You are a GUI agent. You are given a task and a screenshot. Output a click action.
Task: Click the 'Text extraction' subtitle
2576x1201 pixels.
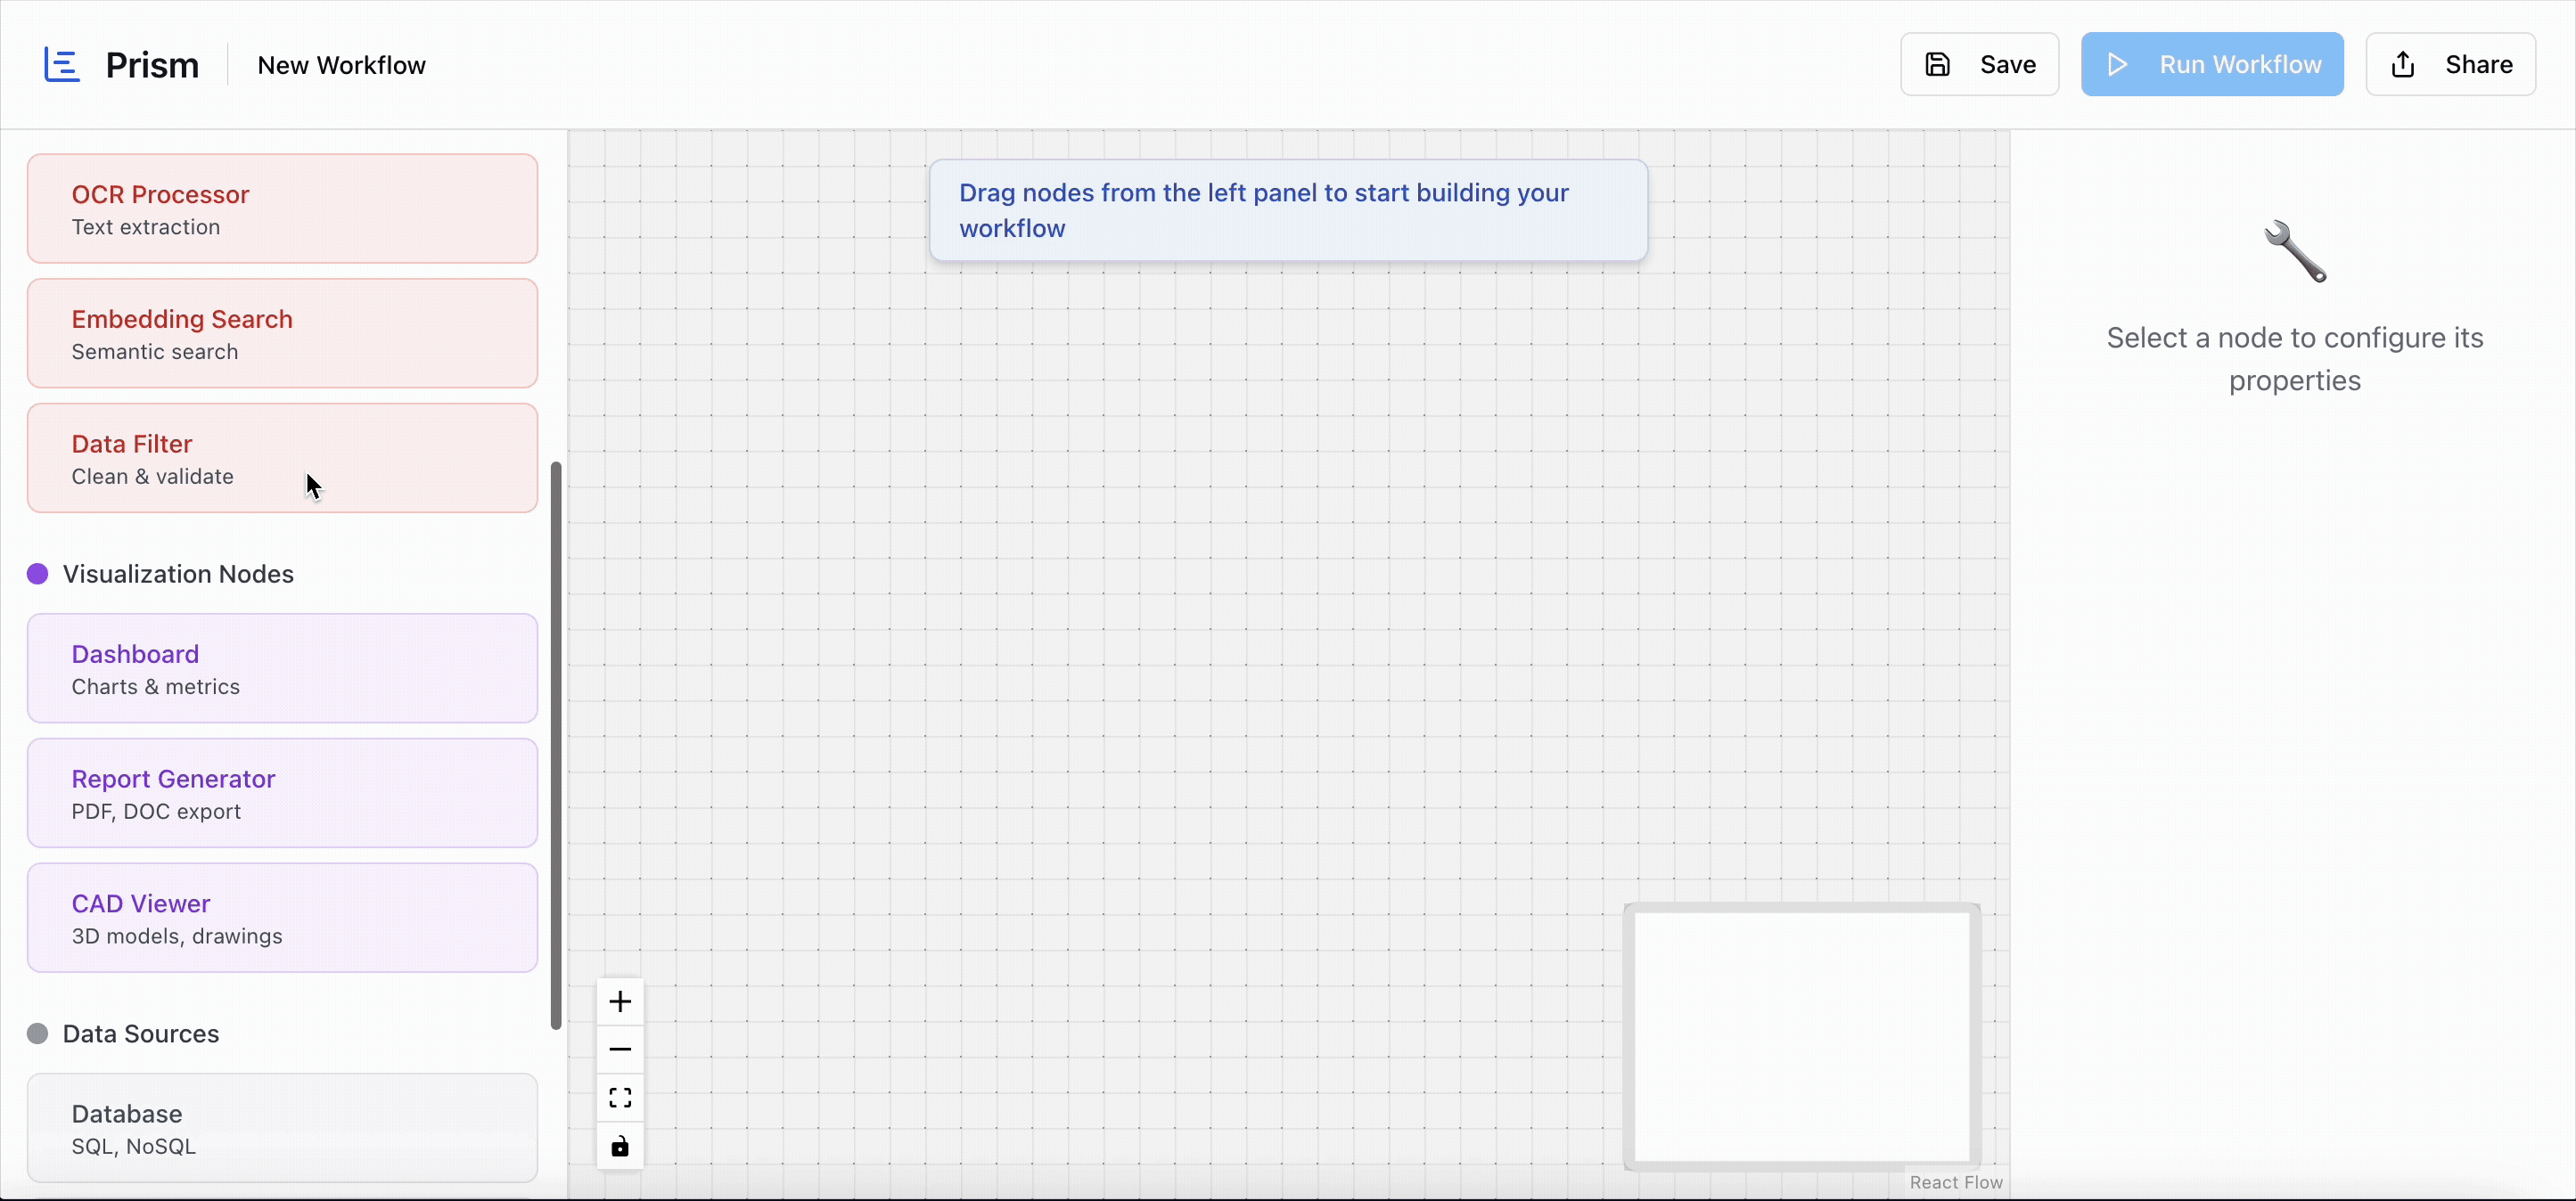pyautogui.click(x=146, y=227)
